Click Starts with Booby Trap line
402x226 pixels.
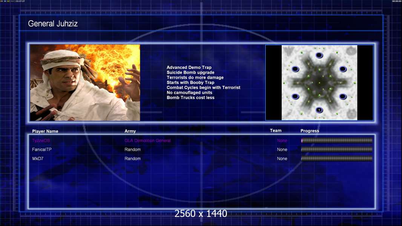(x=190, y=82)
